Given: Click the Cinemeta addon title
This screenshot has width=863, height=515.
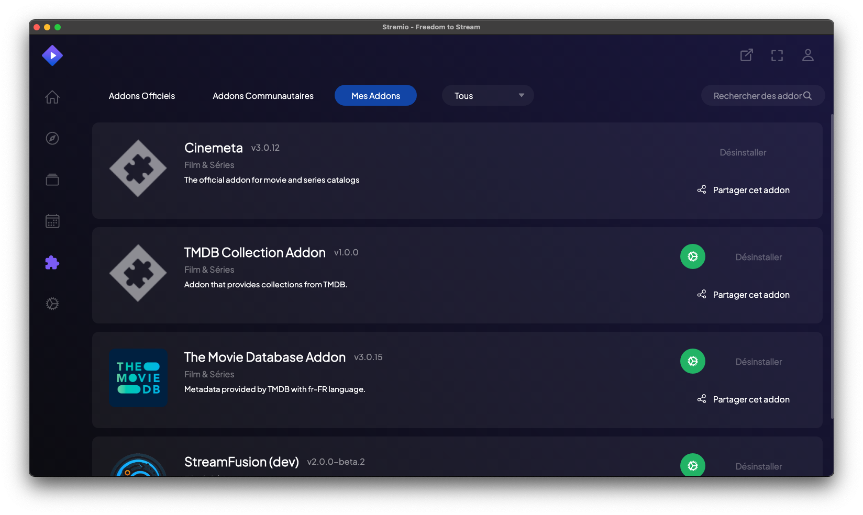Looking at the screenshot, I should click(214, 148).
